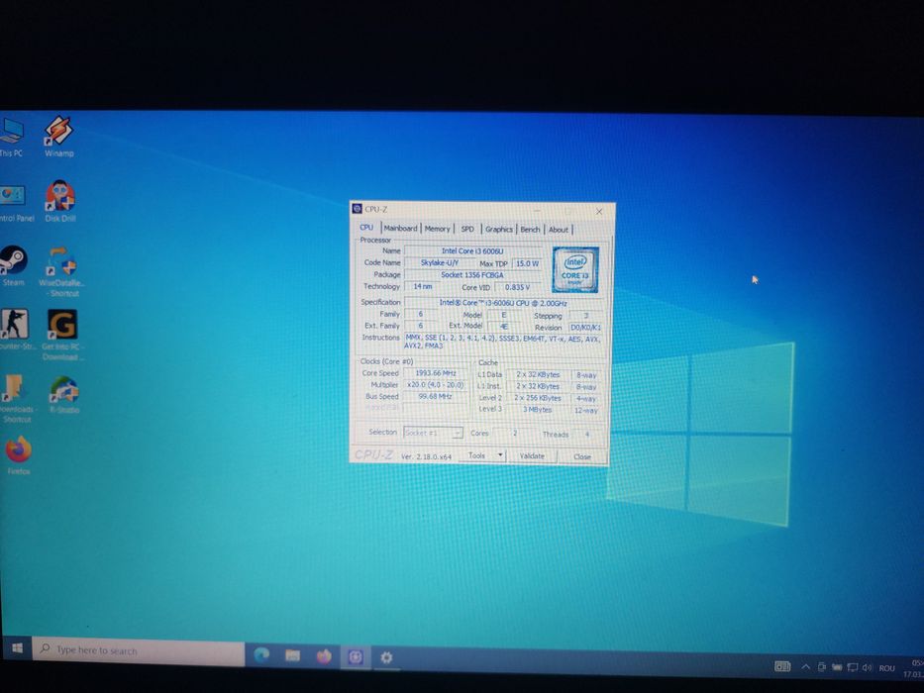
Task: Launch the Counter-Strike desktop icon
Action: 14,330
